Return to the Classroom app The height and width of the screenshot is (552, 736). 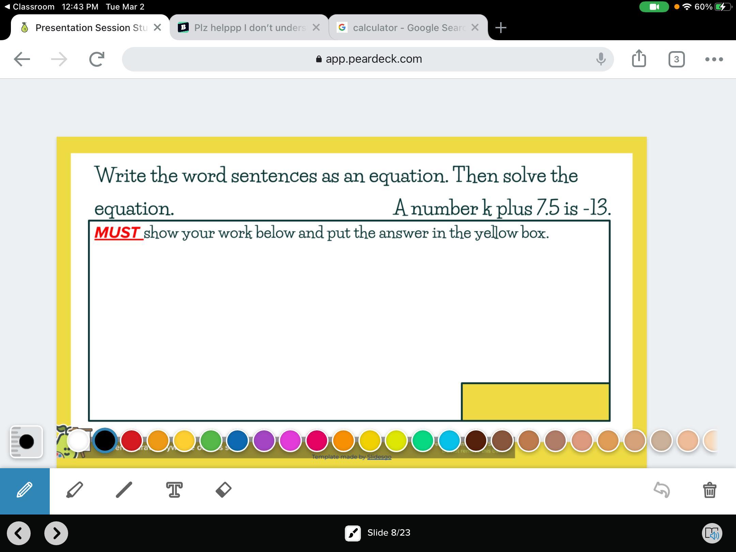[30, 7]
